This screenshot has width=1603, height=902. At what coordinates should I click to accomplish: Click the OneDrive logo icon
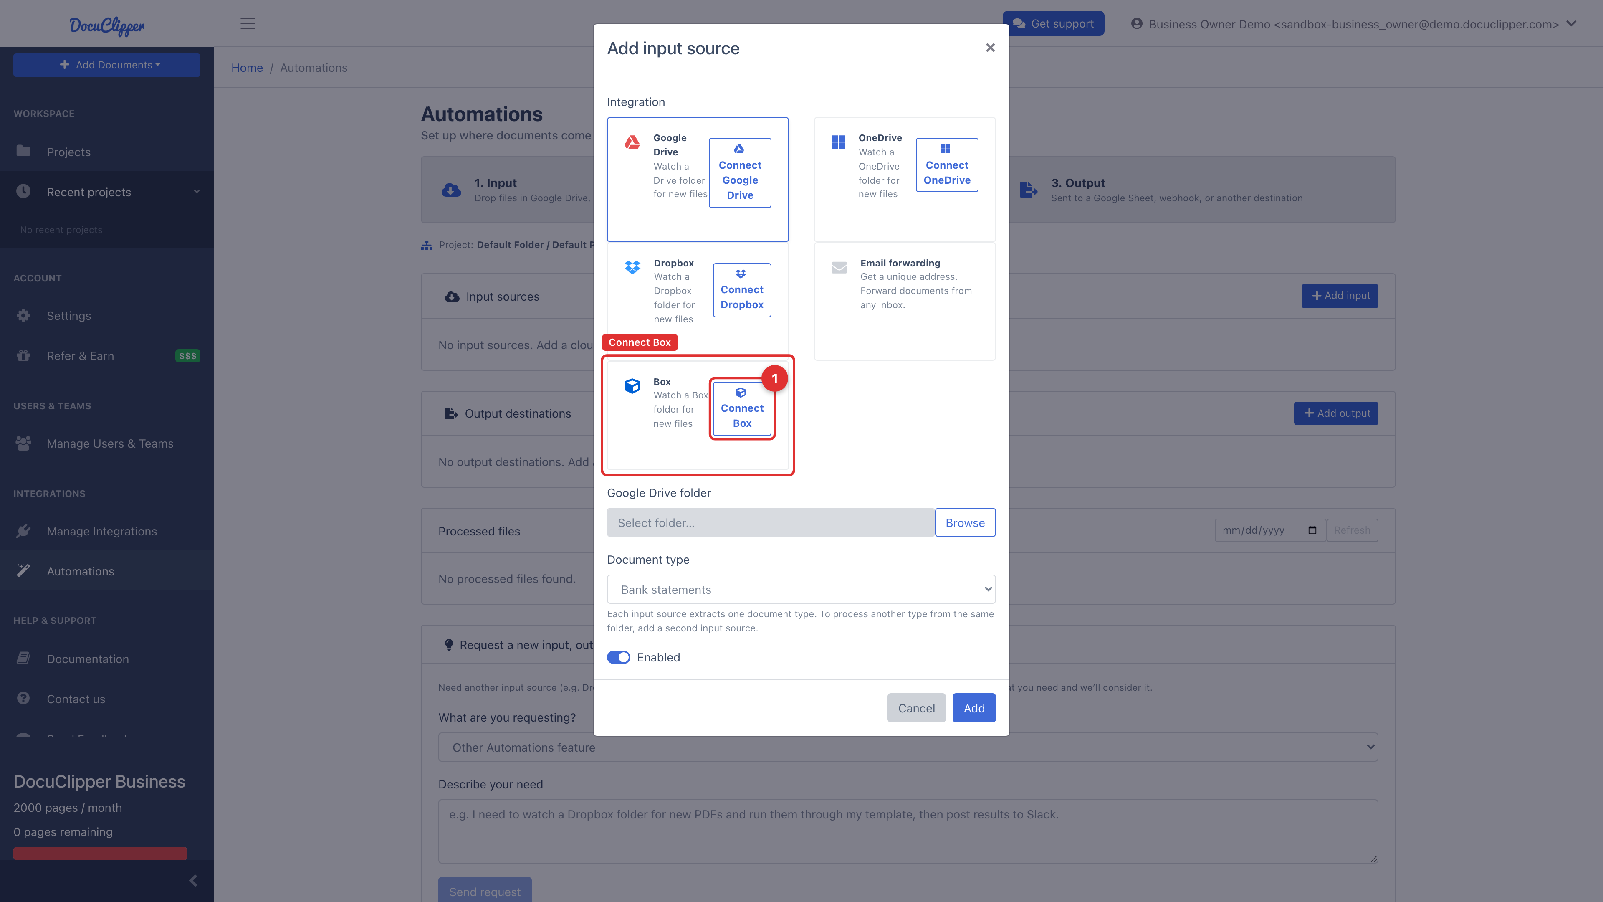tap(838, 142)
